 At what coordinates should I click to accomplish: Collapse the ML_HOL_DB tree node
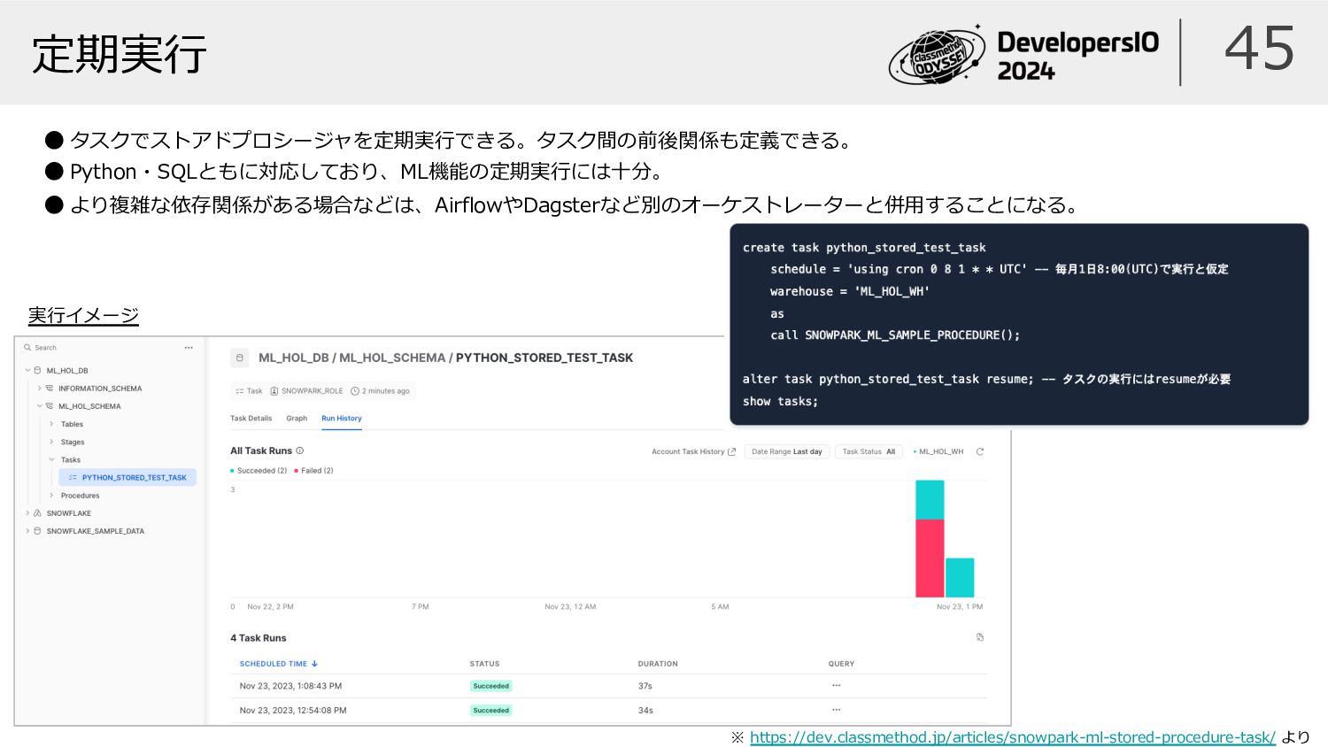(27, 371)
